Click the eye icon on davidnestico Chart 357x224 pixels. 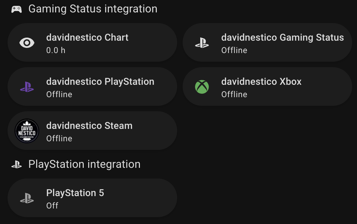point(27,43)
